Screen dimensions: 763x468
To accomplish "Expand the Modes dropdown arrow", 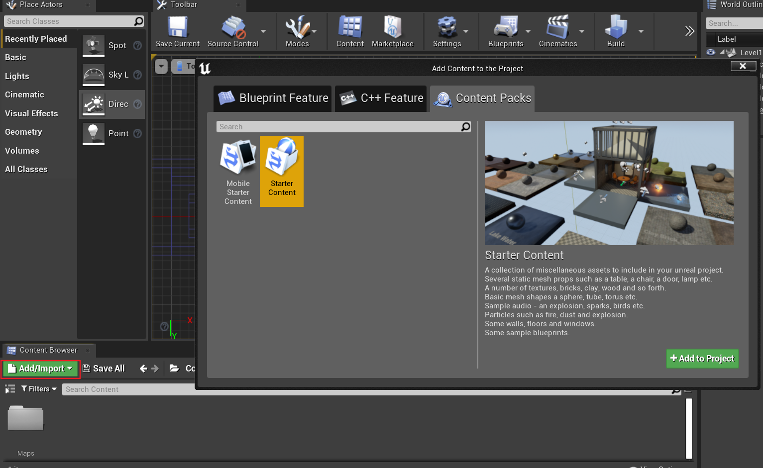I will click(314, 31).
